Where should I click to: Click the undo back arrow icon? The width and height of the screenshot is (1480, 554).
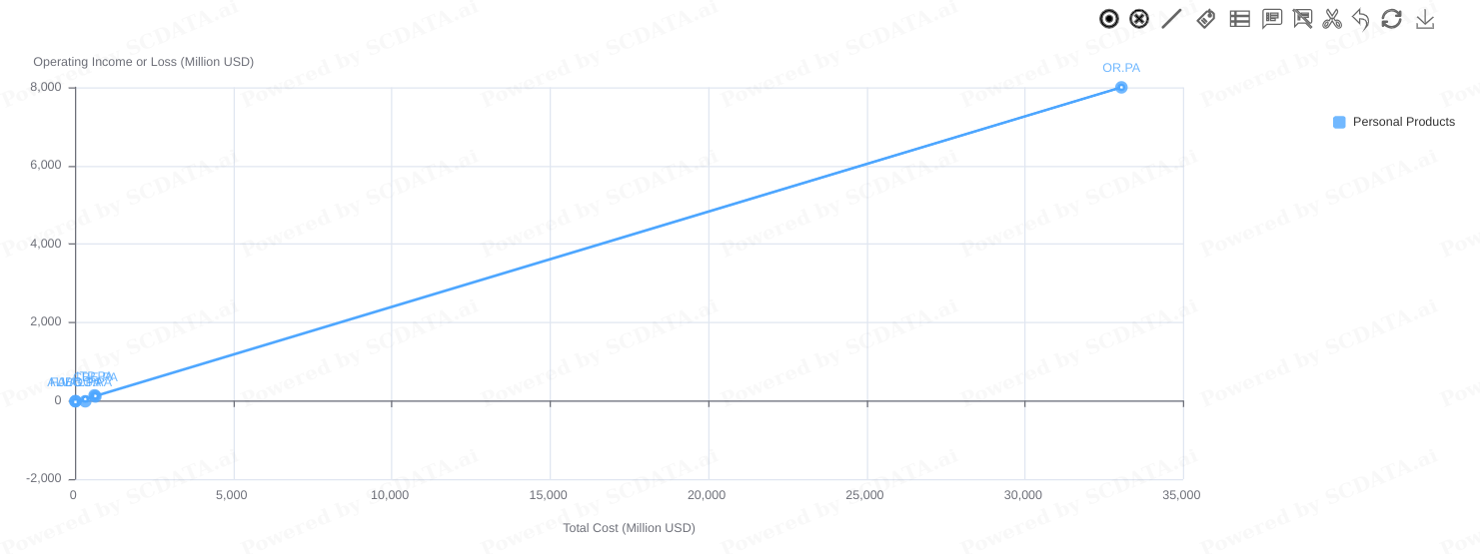tap(1360, 18)
